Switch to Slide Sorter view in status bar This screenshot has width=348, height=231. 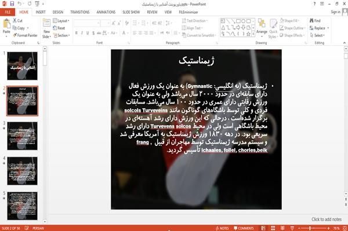(x=273, y=228)
